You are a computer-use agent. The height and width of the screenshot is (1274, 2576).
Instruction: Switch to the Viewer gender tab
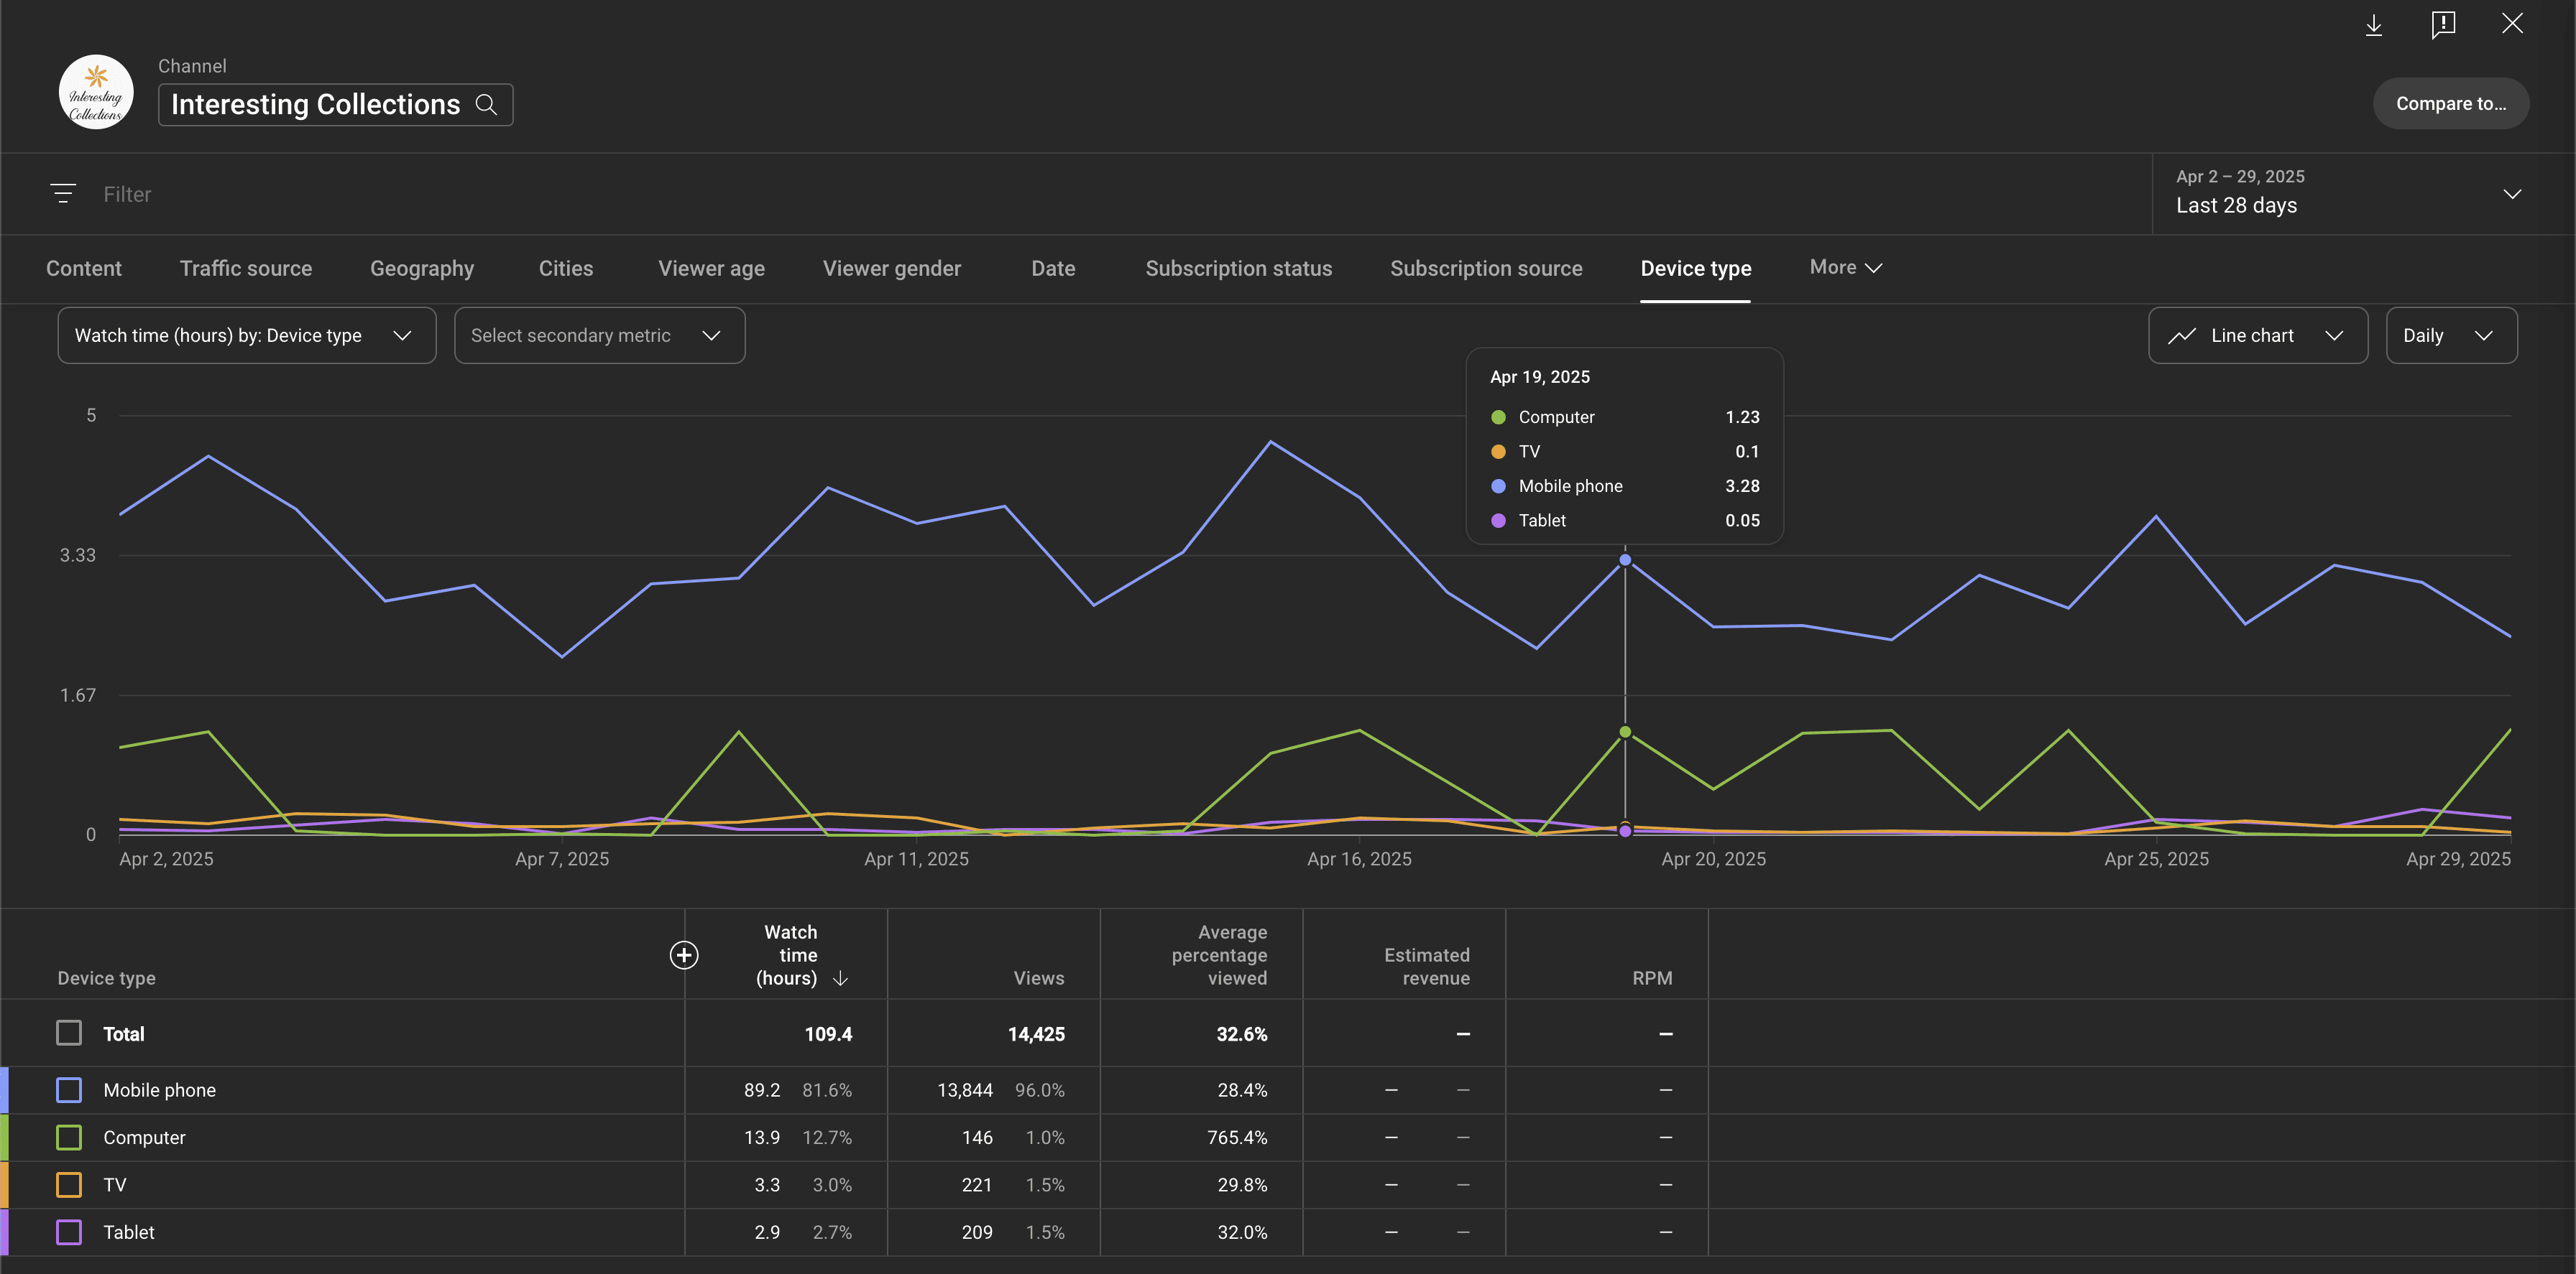pyautogui.click(x=892, y=269)
